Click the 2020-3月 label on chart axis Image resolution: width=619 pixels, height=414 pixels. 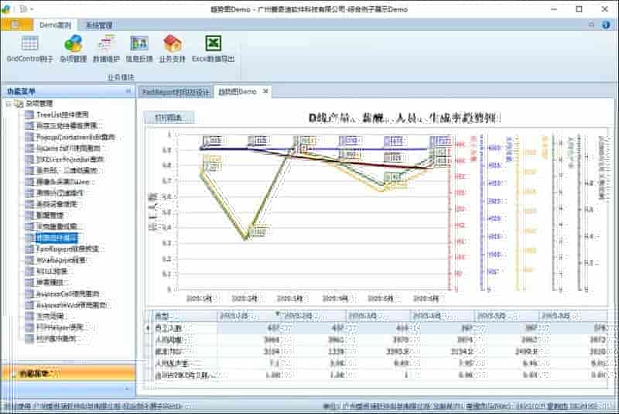coord(289,299)
